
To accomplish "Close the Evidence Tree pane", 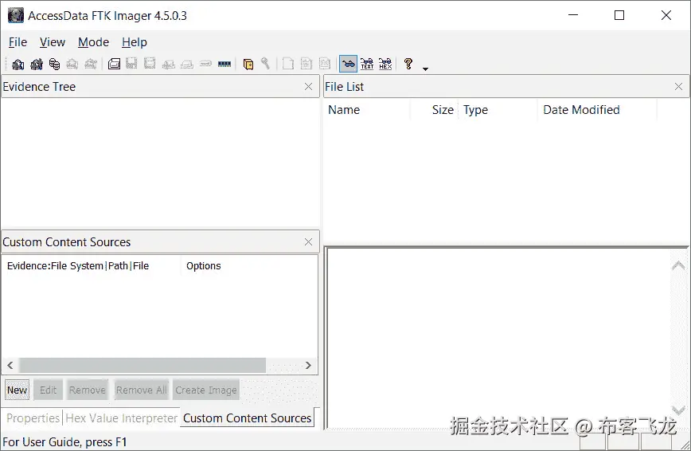I will pos(309,87).
